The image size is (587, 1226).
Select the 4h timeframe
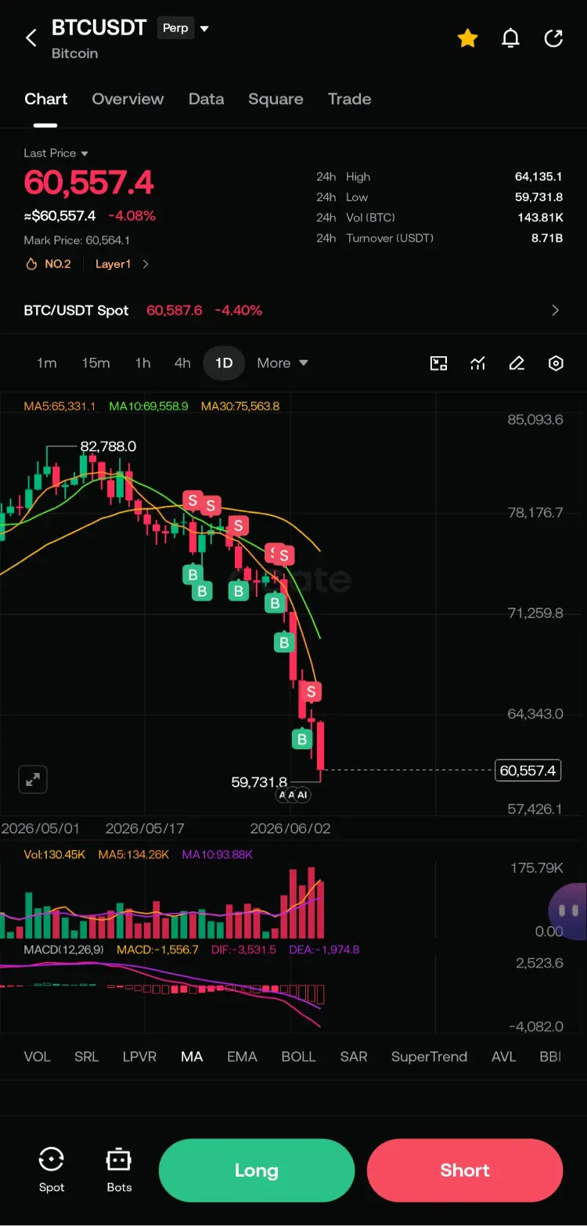coord(182,363)
